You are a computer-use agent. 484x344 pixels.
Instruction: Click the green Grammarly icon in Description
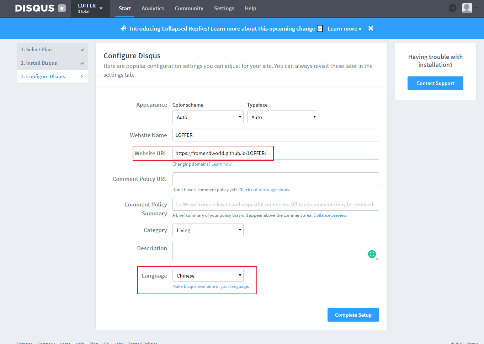point(372,254)
